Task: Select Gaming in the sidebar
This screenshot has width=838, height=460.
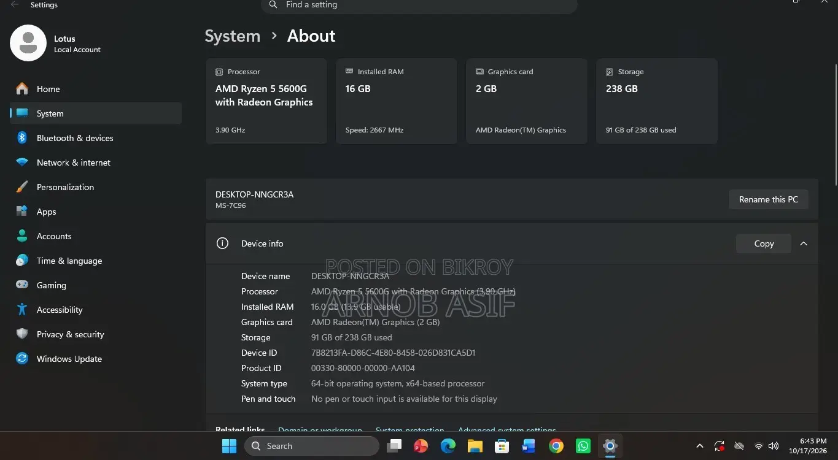Action: (x=96, y=285)
